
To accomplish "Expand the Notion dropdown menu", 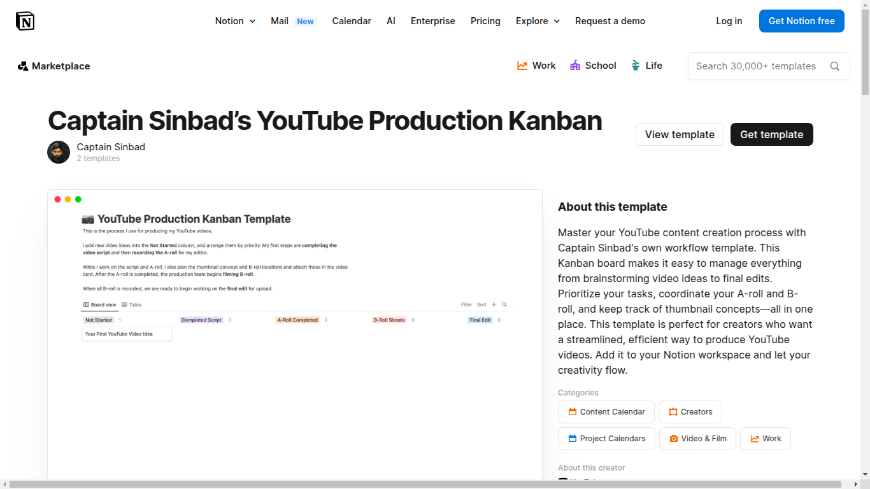I will pos(235,21).
